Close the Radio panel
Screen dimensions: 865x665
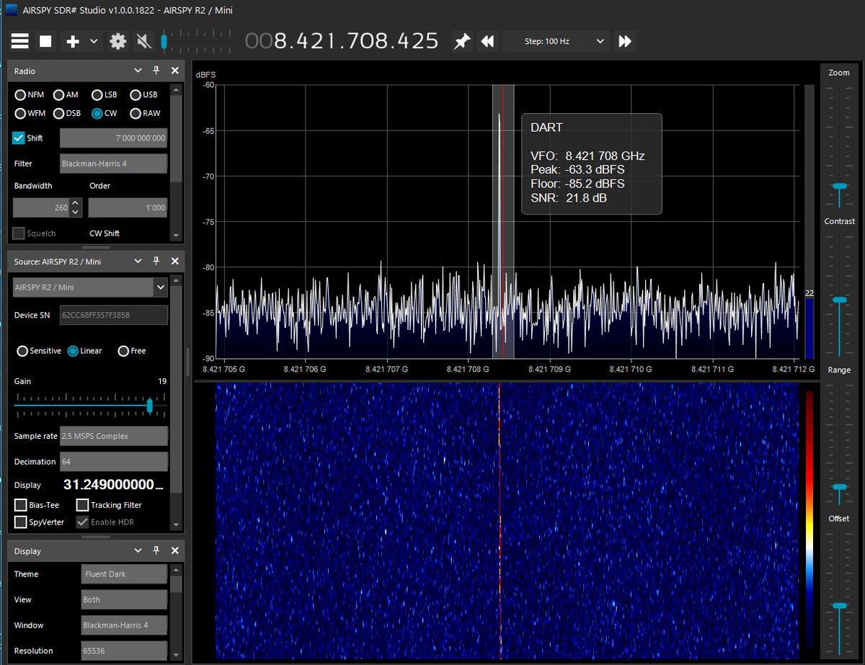(174, 71)
